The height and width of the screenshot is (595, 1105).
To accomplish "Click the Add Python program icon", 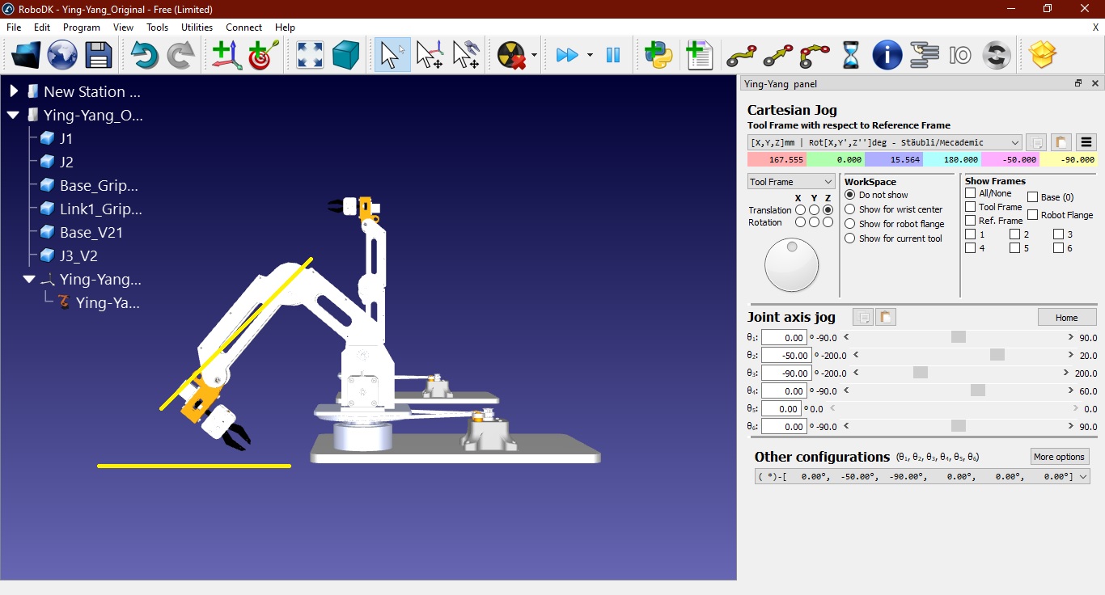I will click(x=658, y=56).
